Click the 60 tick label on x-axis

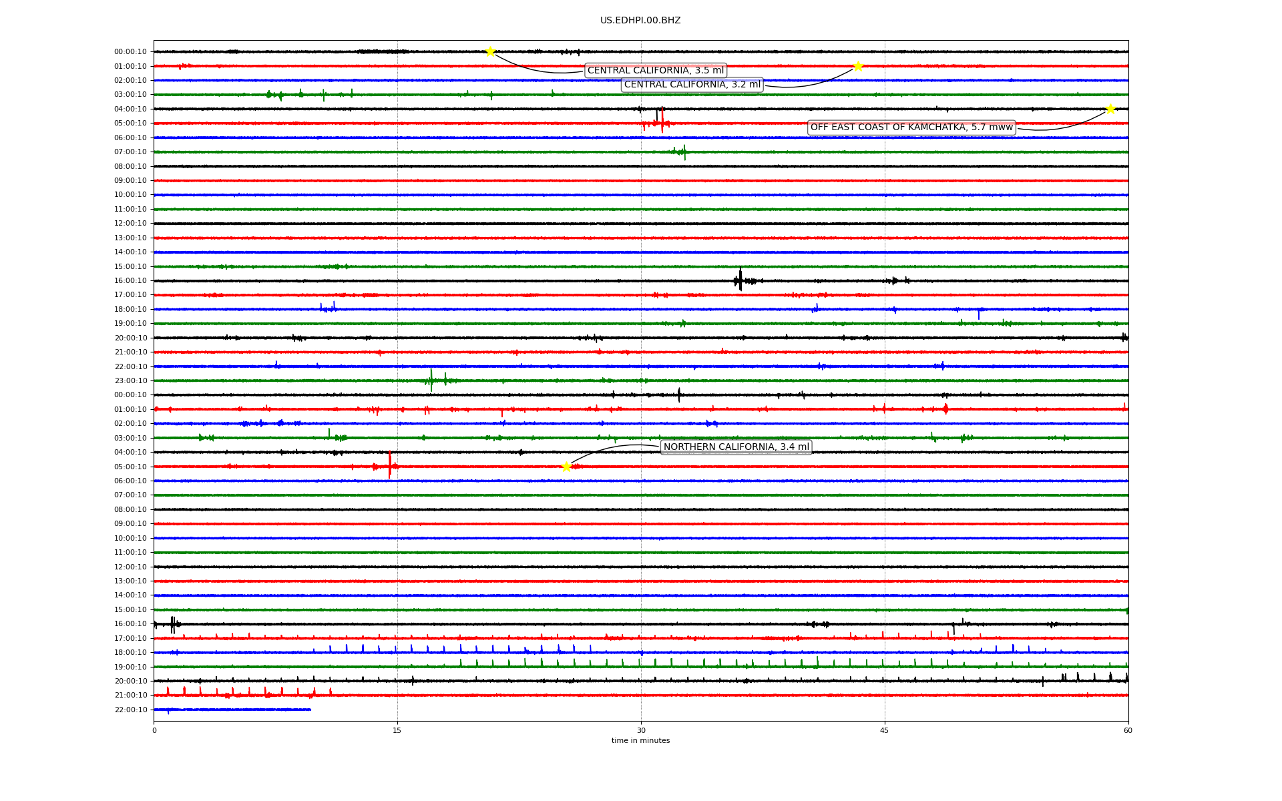pyautogui.click(x=1128, y=730)
